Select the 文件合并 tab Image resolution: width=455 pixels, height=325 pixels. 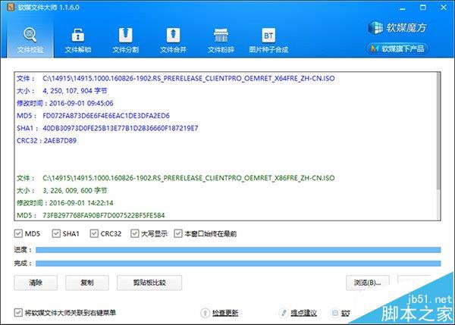[173, 40]
